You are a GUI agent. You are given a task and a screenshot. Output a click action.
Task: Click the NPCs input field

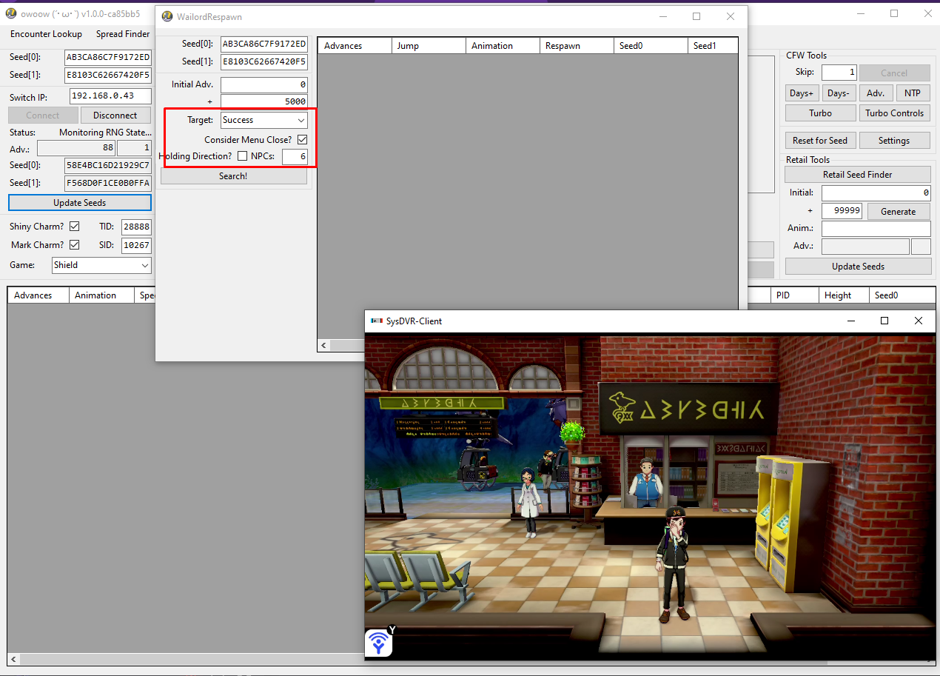[x=295, y=156]
